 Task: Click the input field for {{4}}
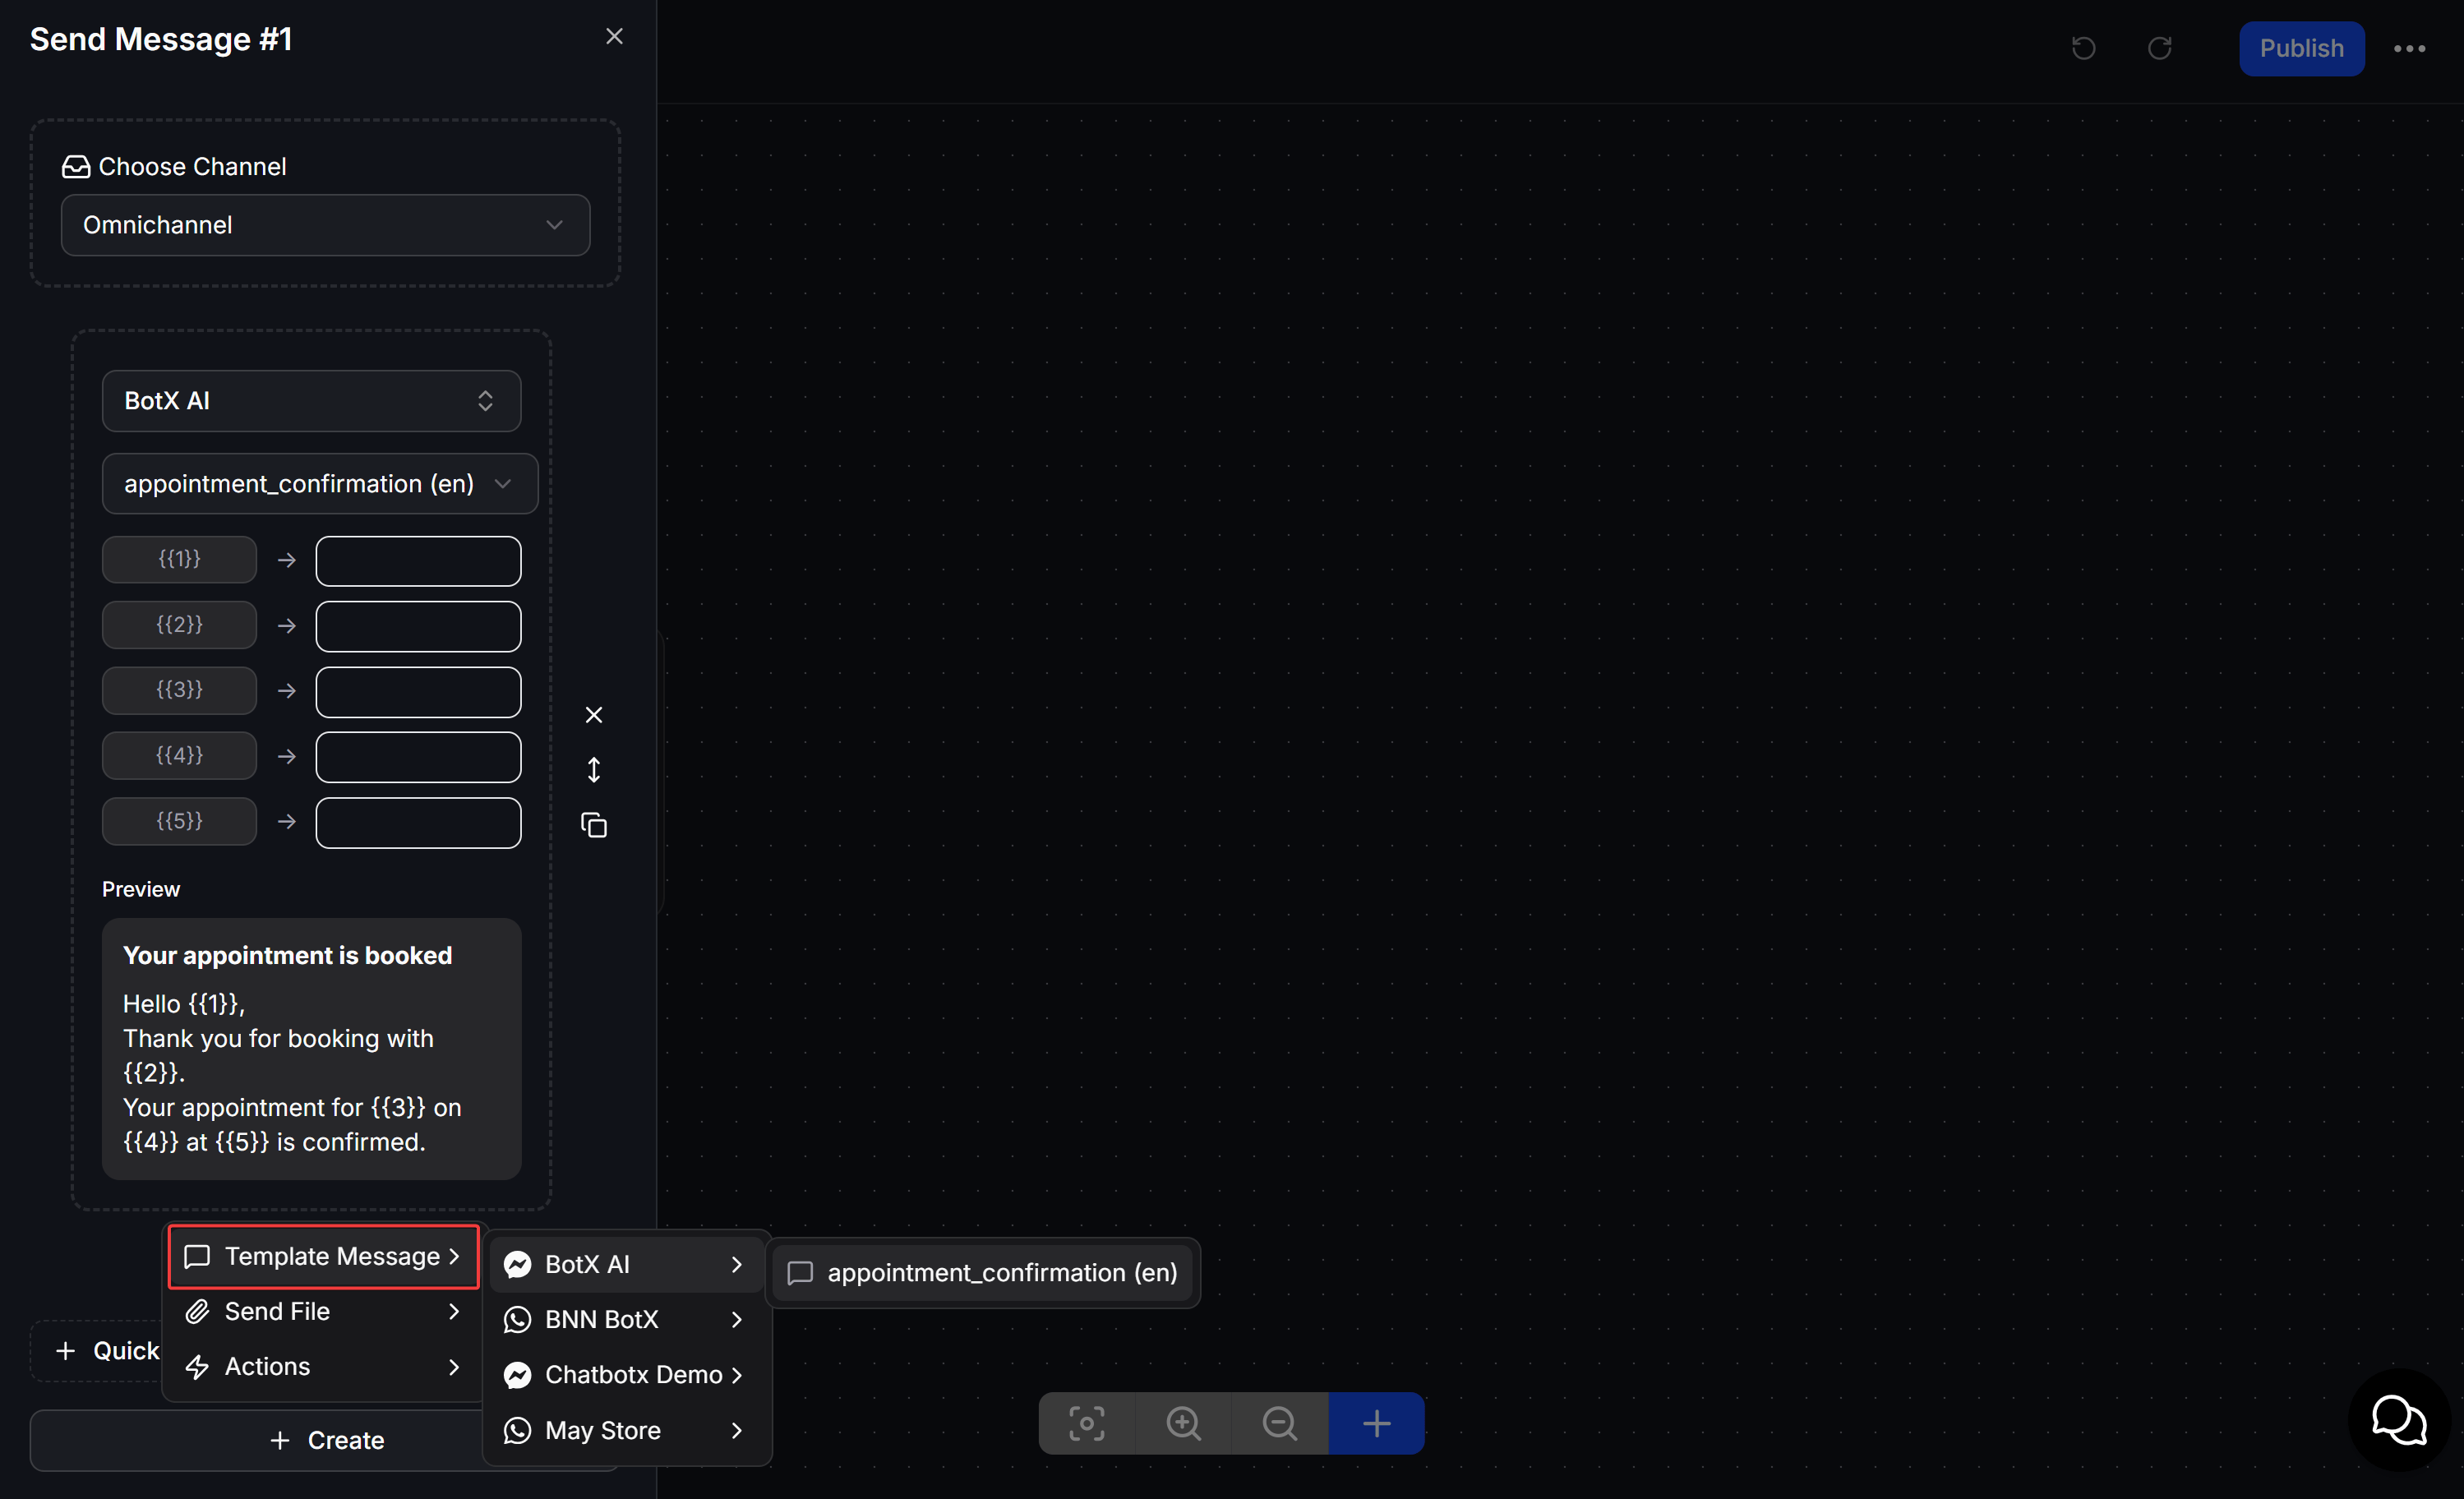418,757
